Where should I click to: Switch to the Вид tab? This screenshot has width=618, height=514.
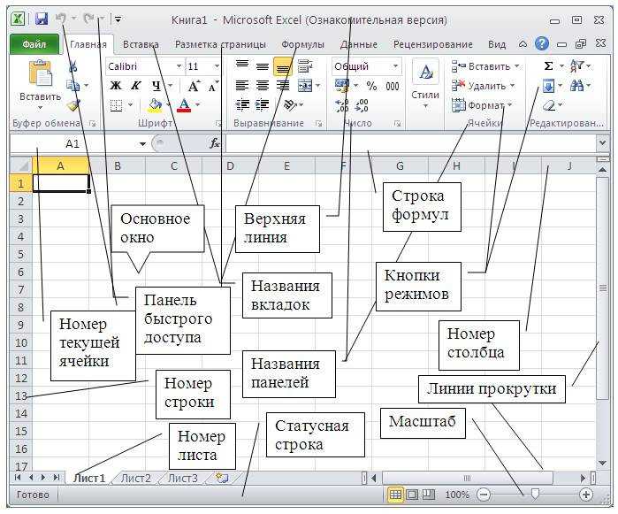click(497, 44)
